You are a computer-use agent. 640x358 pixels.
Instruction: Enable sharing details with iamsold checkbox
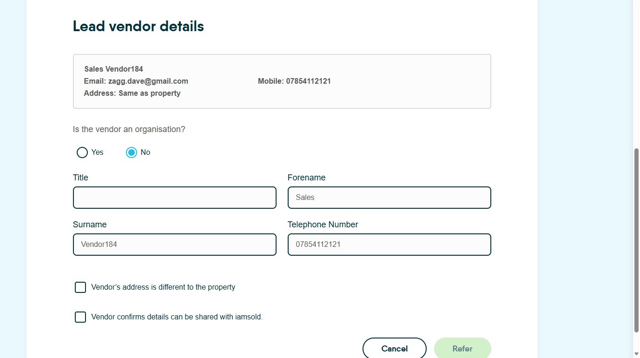(80, 317)
